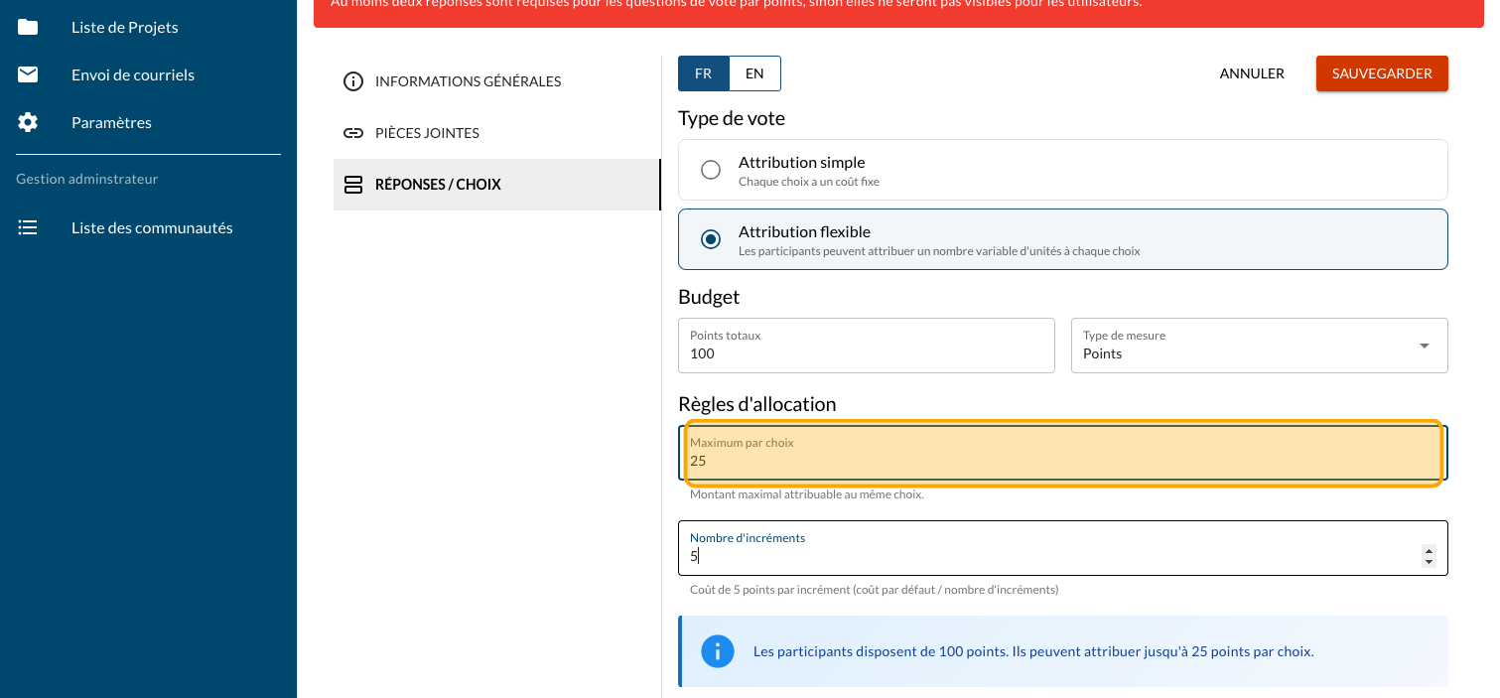Select the Attribution flexible radio button

[x=711, y=239]
